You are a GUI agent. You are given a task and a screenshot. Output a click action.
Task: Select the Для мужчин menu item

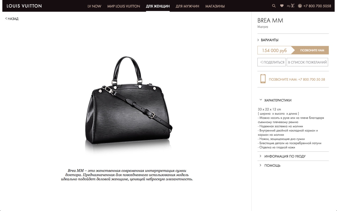[x=187, y=6]
